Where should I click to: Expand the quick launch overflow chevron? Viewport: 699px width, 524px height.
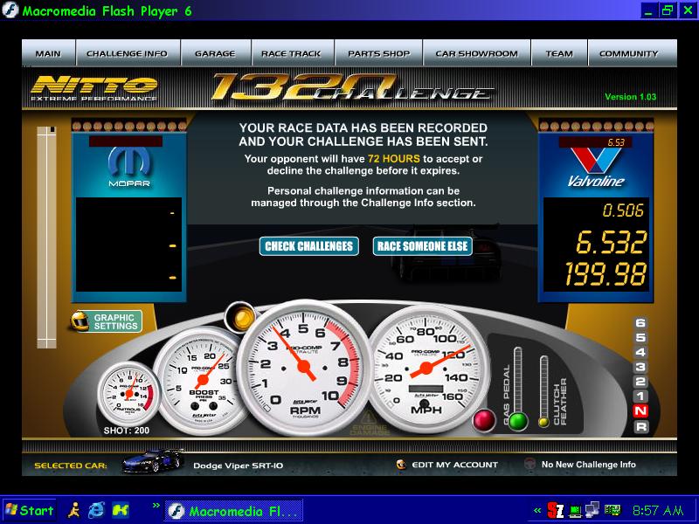(156, 506)
